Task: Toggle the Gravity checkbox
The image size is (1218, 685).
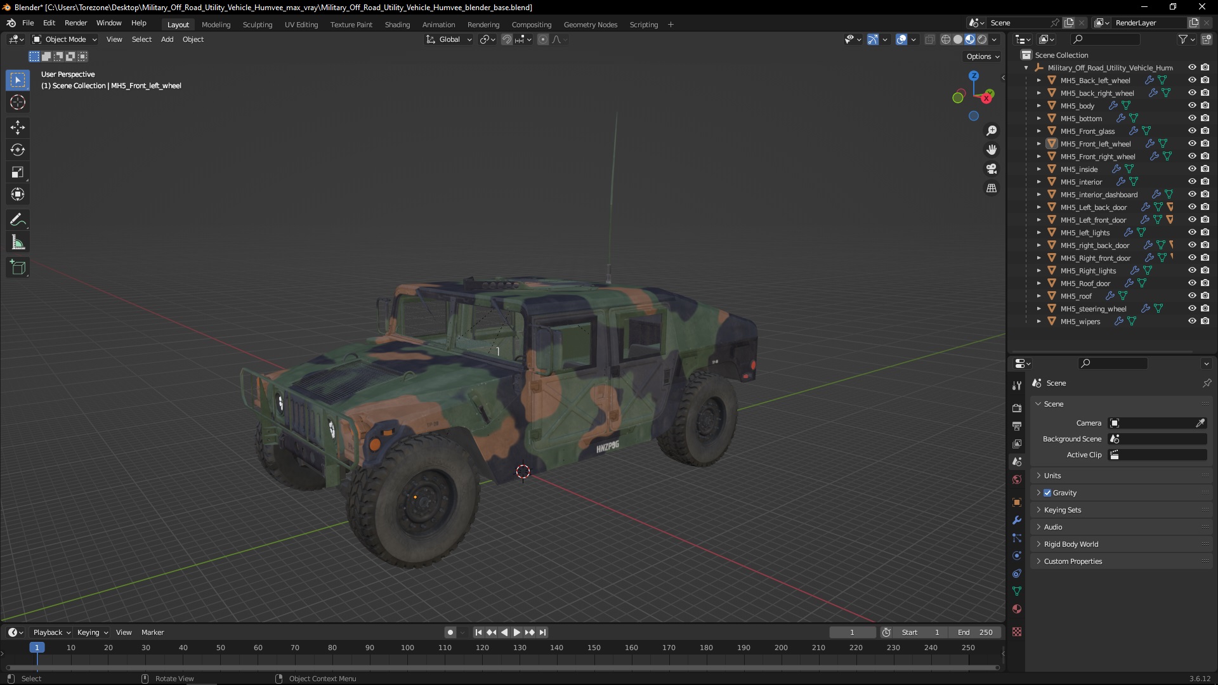Action: point(1047,493)
